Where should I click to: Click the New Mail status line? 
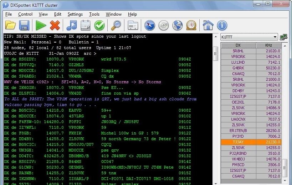coord(51,42)
